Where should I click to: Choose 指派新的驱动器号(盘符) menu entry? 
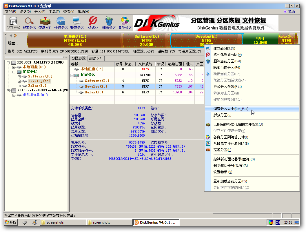coord(252,159)
